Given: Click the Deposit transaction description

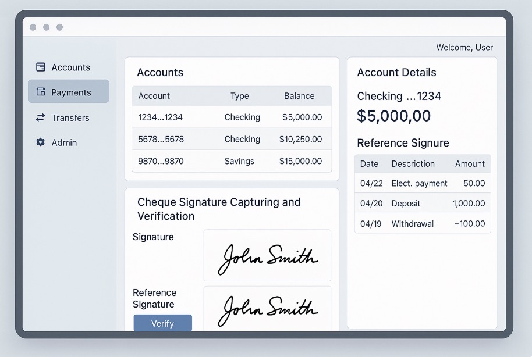Looking at the screenshot, I should pyautogui.click(x=406, y=204).
